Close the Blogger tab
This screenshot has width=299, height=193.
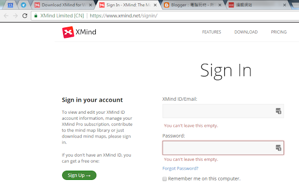(220, 5)
